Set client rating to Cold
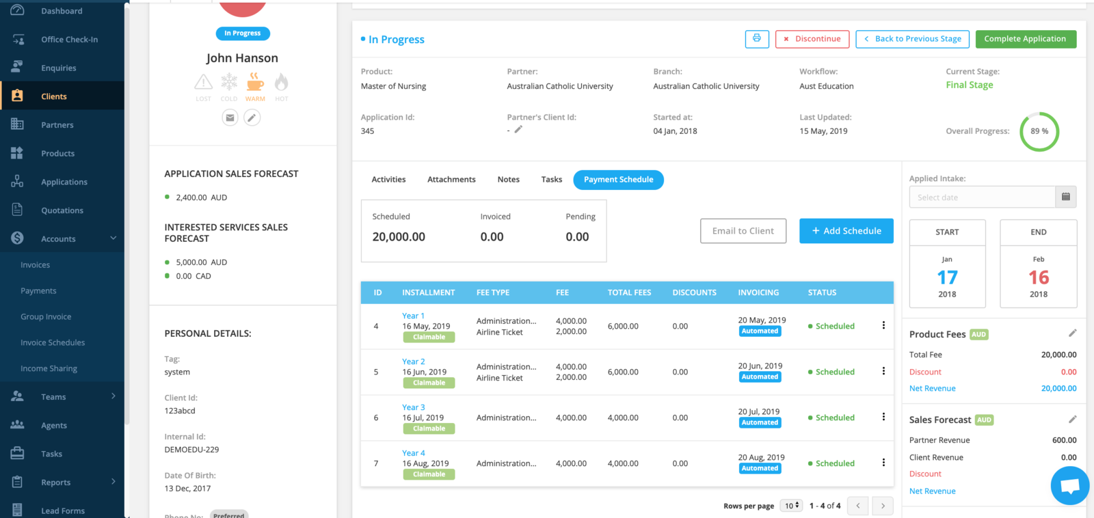Viewport: 1094px width, 518px height. tap(229, 84)
